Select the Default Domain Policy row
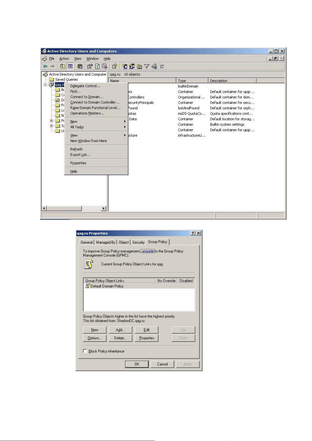Image resolution: width=312 pixels, height=441 pixels. click(x=139, y=286)
